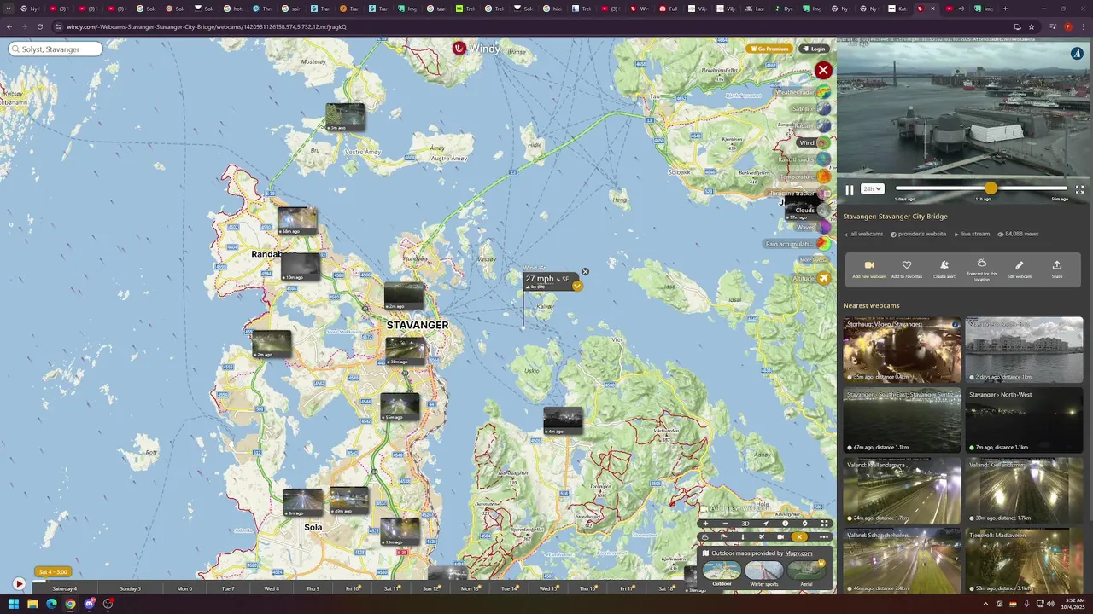Open the provider's website link

919,234
